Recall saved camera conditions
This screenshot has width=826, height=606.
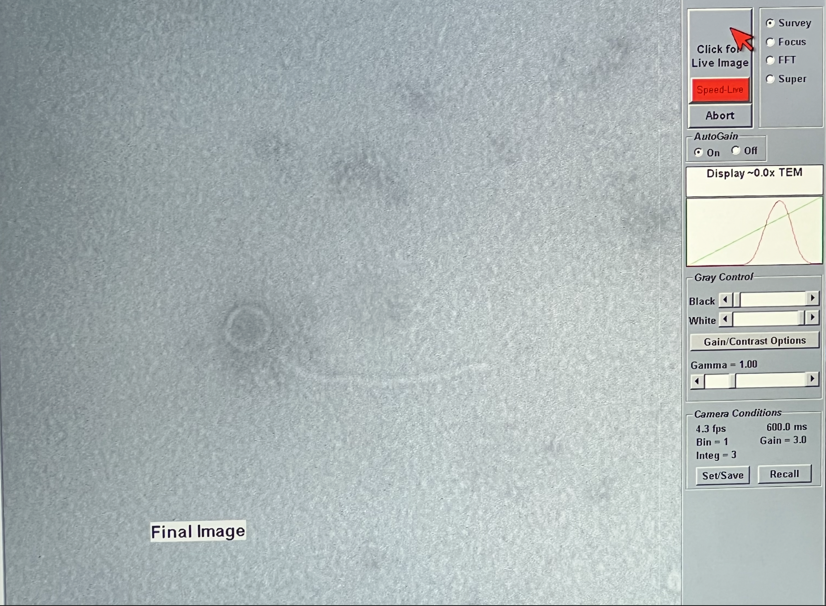tap(784, 474)
